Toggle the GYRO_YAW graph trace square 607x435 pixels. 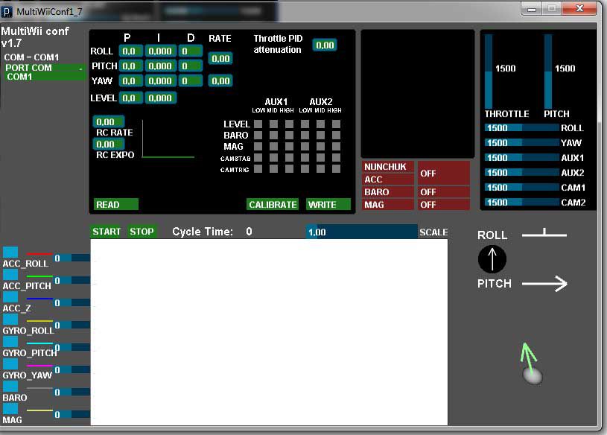10,364
